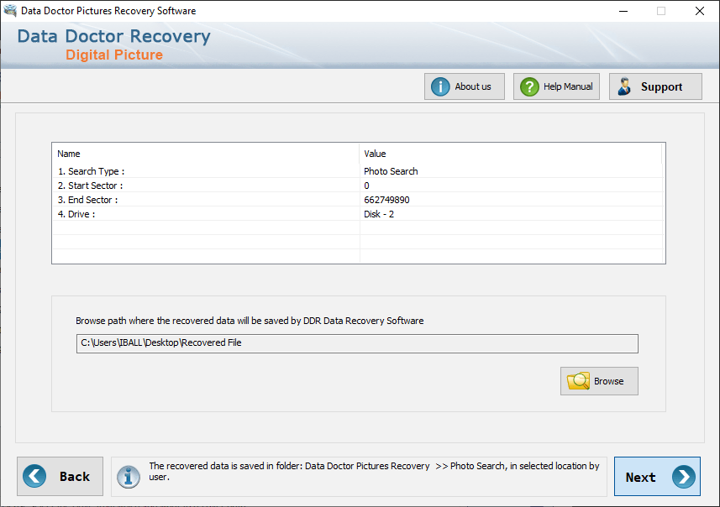The width and height of the screenshot is (720, 507).
Task: Click the 'Digital Picture' subtitle
Action: tap(114, 55)
